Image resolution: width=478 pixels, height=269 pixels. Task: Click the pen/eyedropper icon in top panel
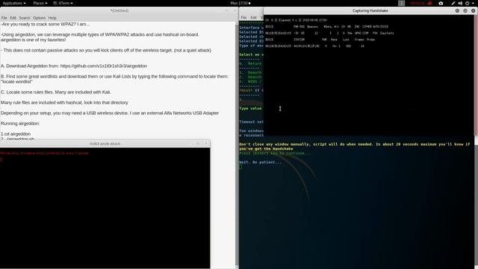click(453, 3)
